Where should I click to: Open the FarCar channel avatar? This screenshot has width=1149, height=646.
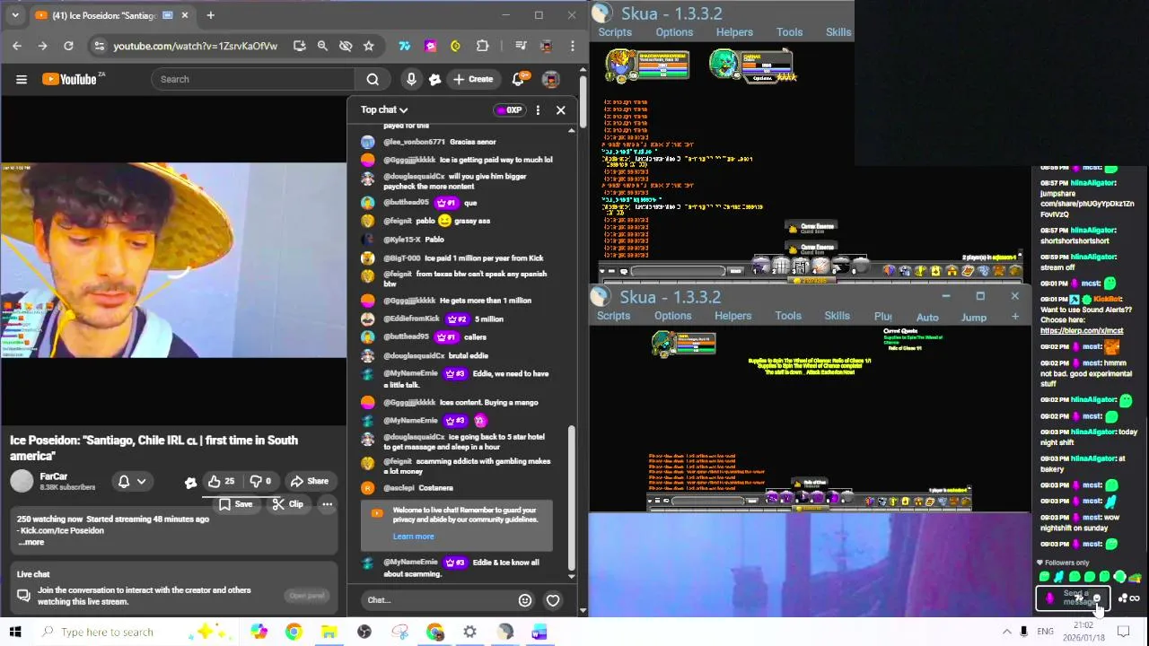click(x=22, y=481)
